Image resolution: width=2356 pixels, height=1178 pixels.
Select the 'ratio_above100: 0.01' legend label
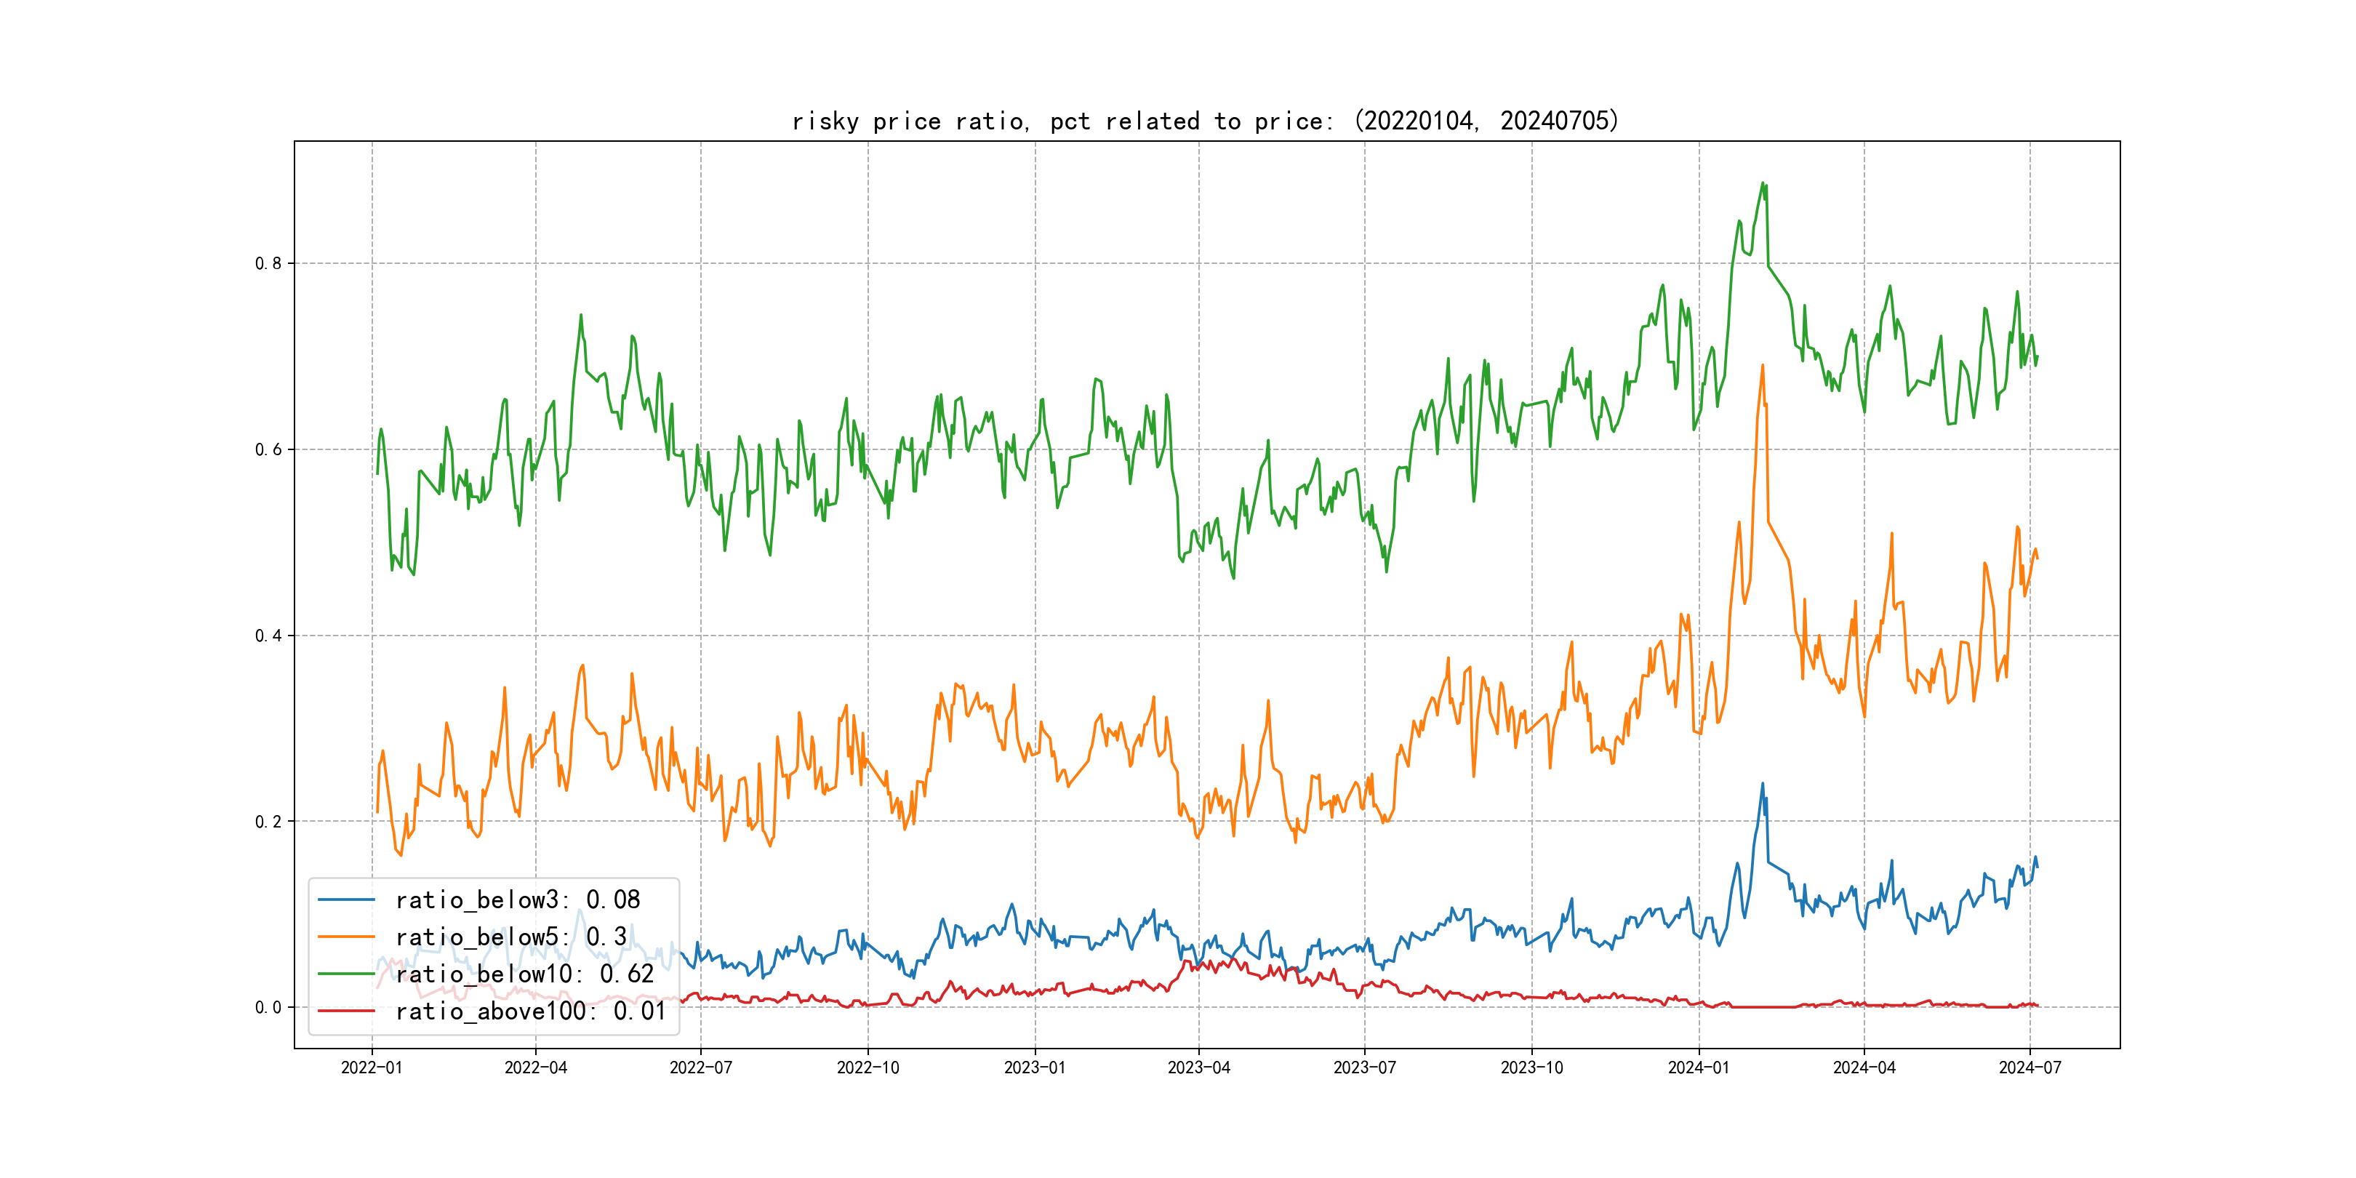coord(531,1011)
